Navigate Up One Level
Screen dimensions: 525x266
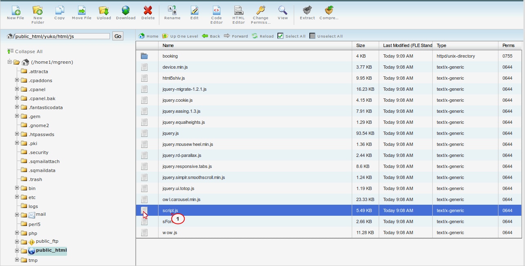coord(180,36)
